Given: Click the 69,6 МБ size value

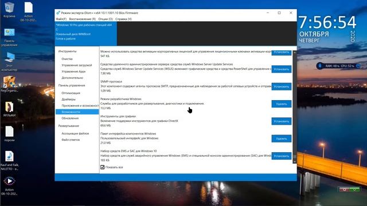Looking at the screenshot, I should tap(106, 125).
